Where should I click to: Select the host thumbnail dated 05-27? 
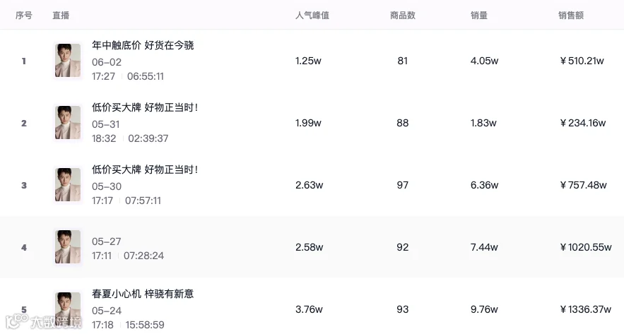[68, 246]
